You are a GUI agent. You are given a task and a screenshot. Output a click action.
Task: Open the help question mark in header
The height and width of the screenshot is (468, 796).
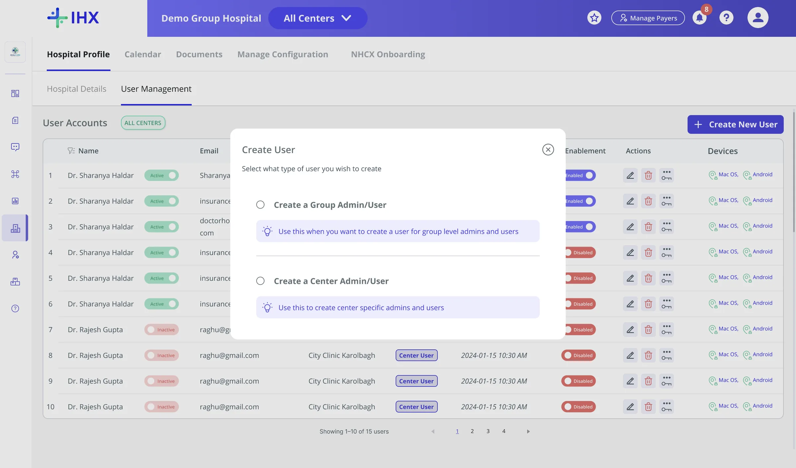[x=726, y=18]
